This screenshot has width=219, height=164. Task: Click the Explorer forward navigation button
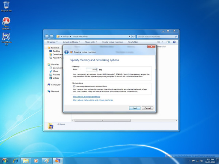[51, 36]
